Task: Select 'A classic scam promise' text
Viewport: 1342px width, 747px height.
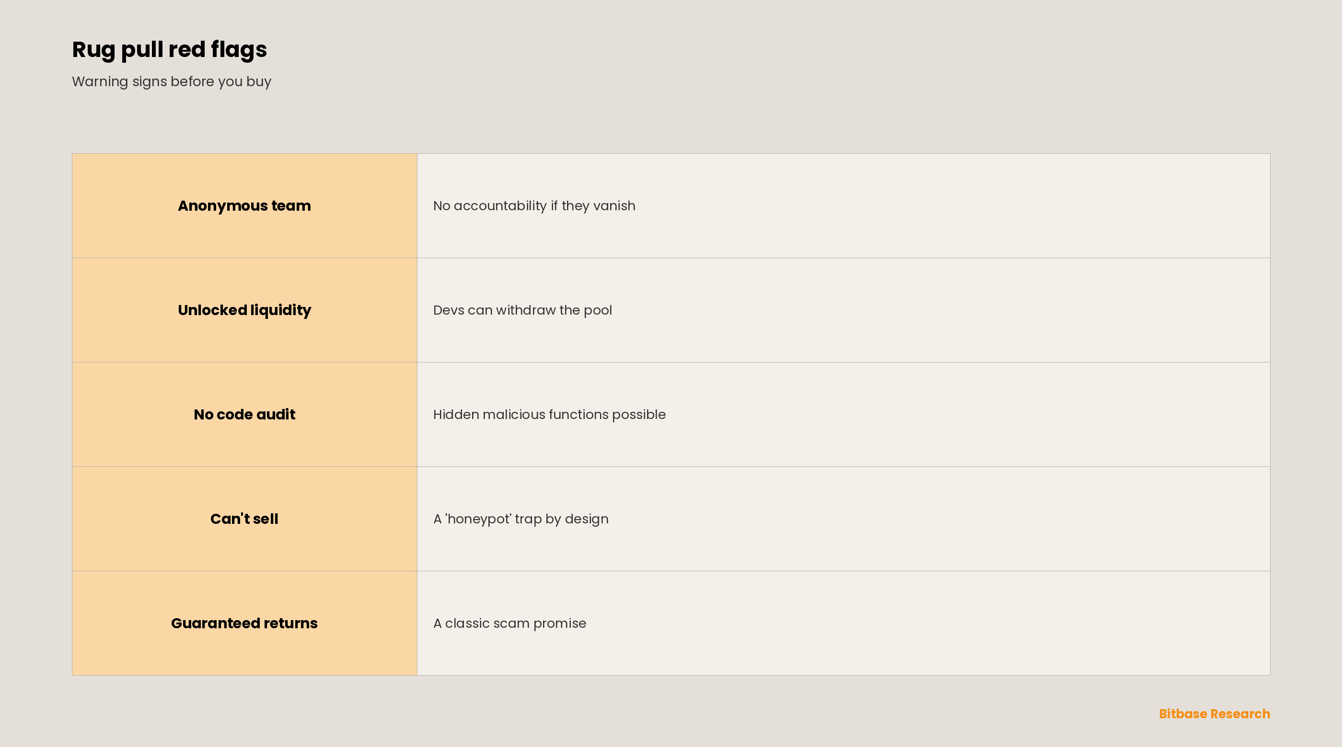Action: point(509,623)
